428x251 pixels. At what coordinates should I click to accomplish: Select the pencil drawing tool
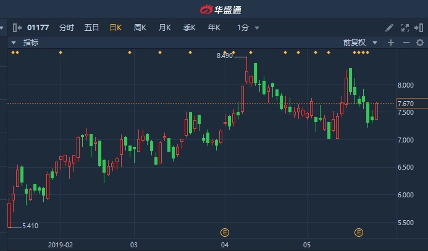[389, 28]
